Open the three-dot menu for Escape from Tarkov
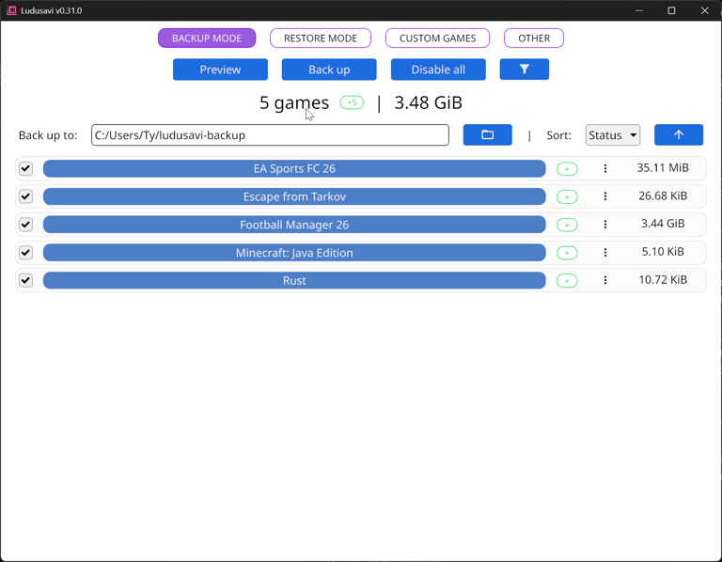The image size is (722, 562). (x=605, y=196)
